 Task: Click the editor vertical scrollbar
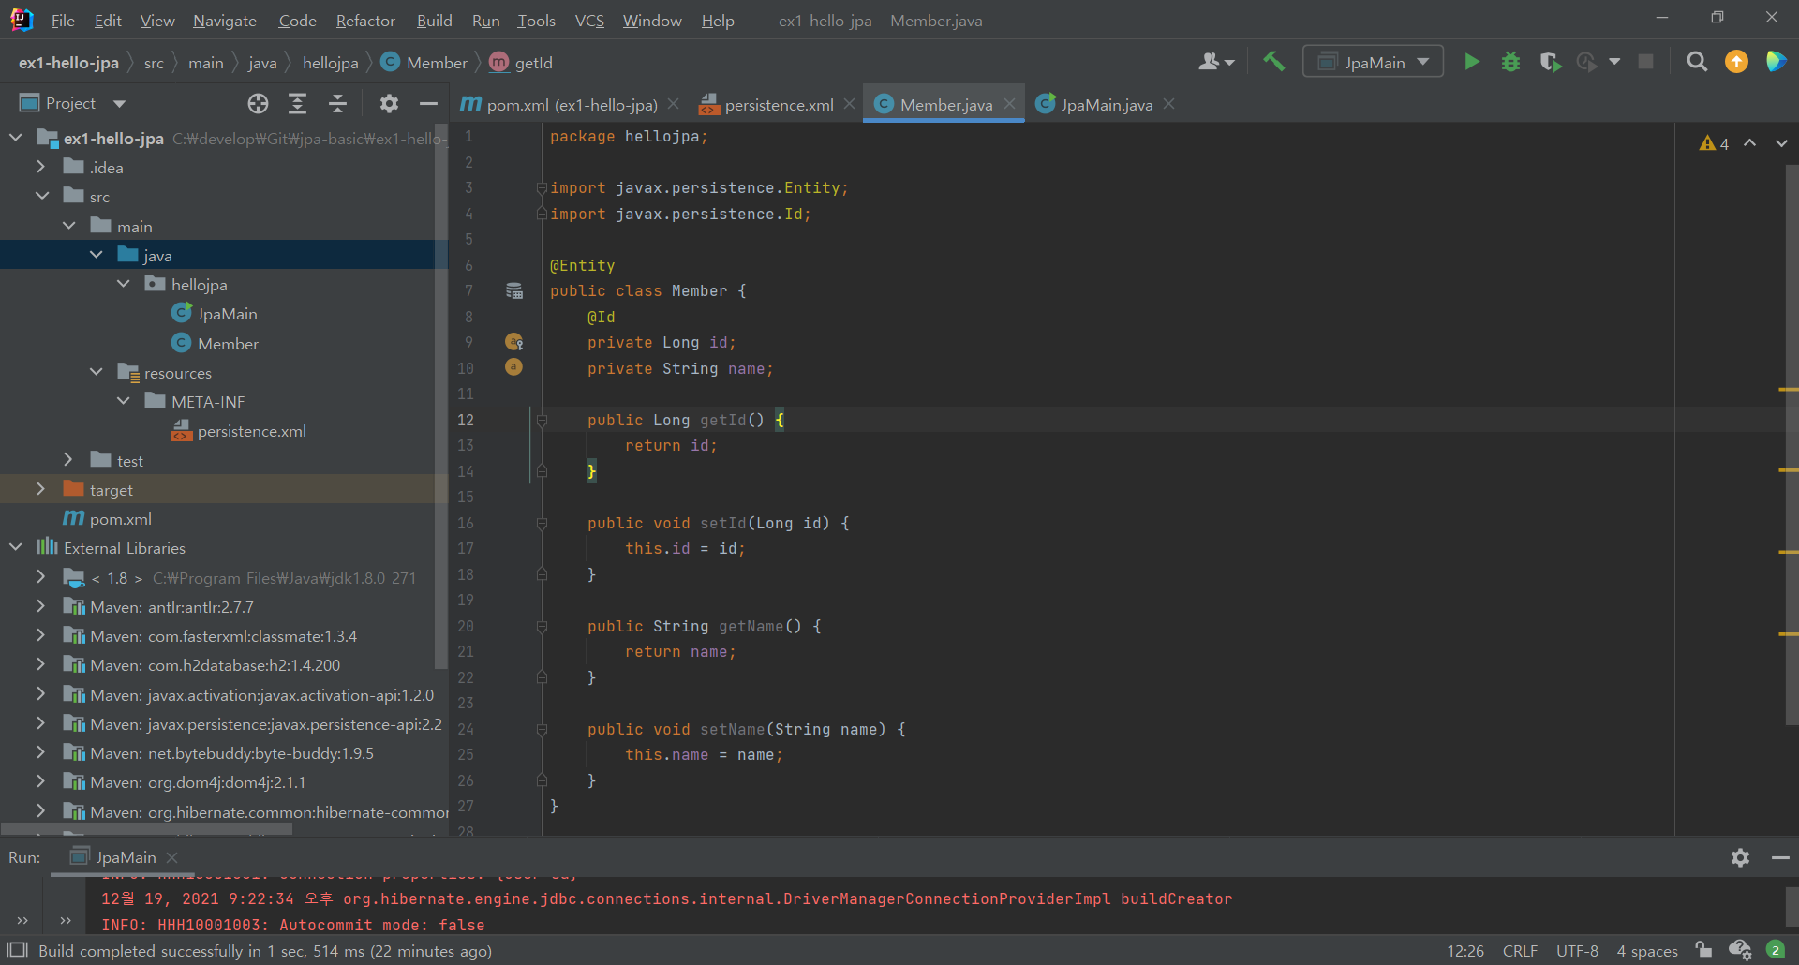click(1792, 445)
